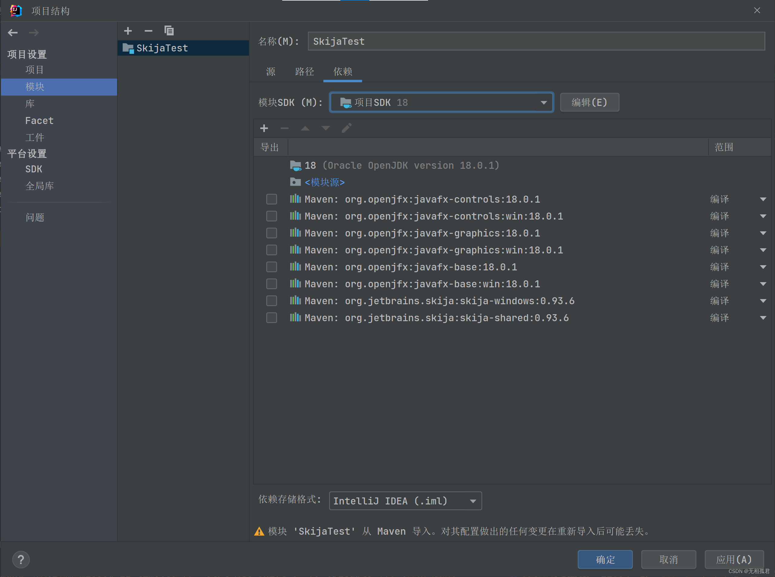The width and height of the screenshot is (775, 577).
Task: Open scope dropdown for skija-windows:0.93.6
Action: [x=763, y=301]
